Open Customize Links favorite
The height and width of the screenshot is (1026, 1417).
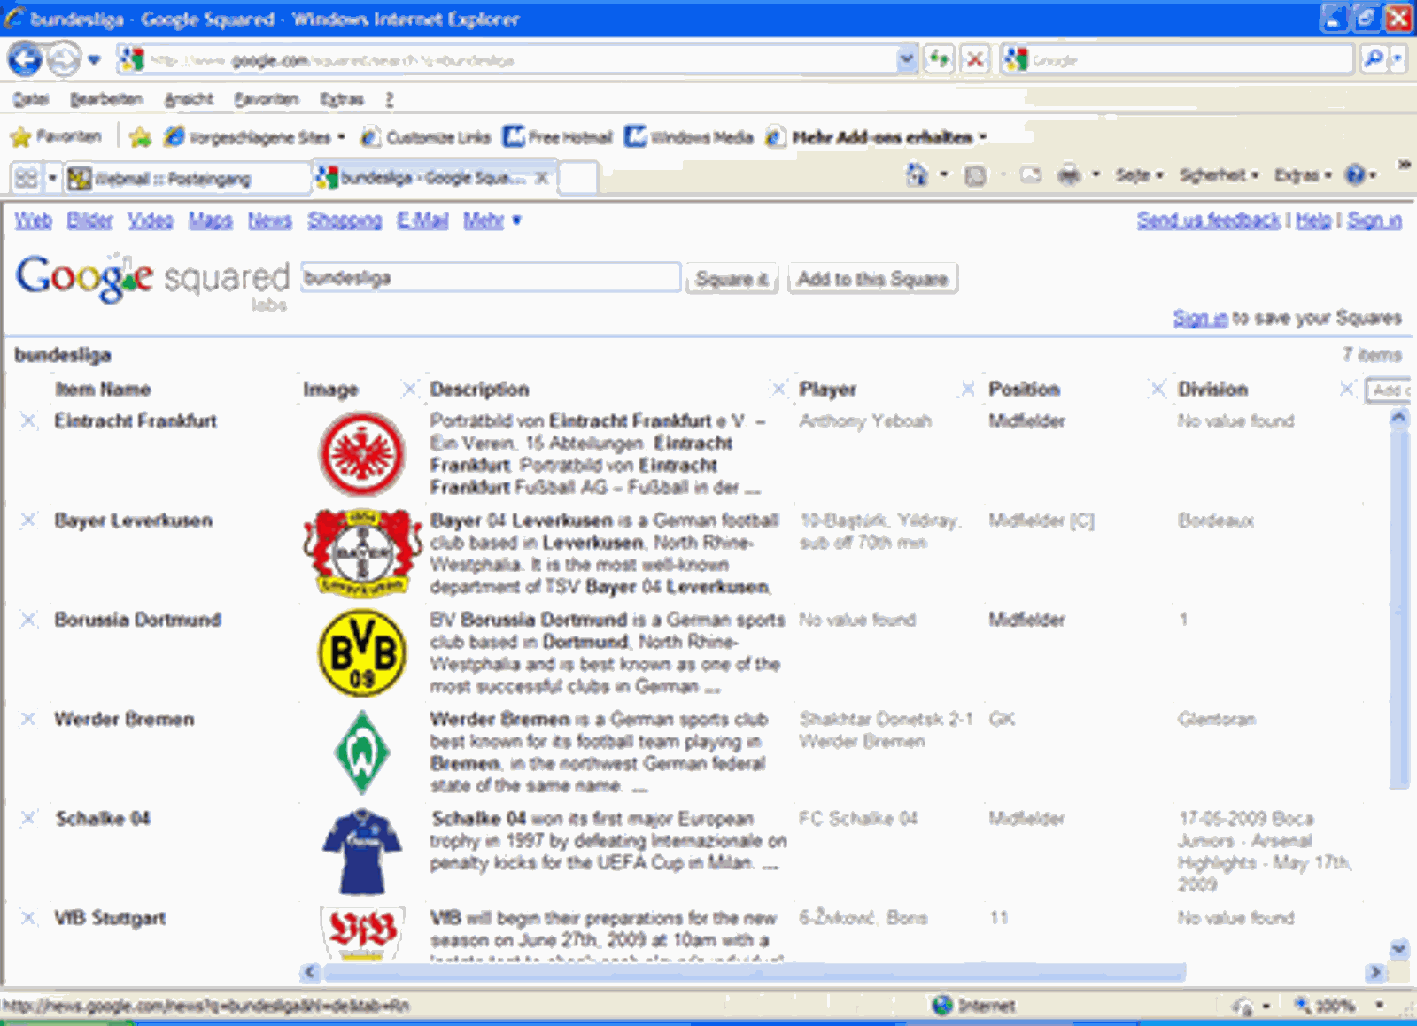pyautogui.click(x=426, y=137)
